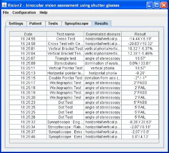Select the 'Triangle test' cell

(x=65, y=58)
